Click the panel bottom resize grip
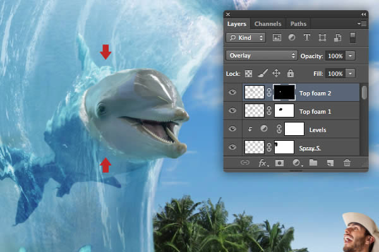Screen dimensions: 379x252 pyautogui.click(x=296, y=171)
